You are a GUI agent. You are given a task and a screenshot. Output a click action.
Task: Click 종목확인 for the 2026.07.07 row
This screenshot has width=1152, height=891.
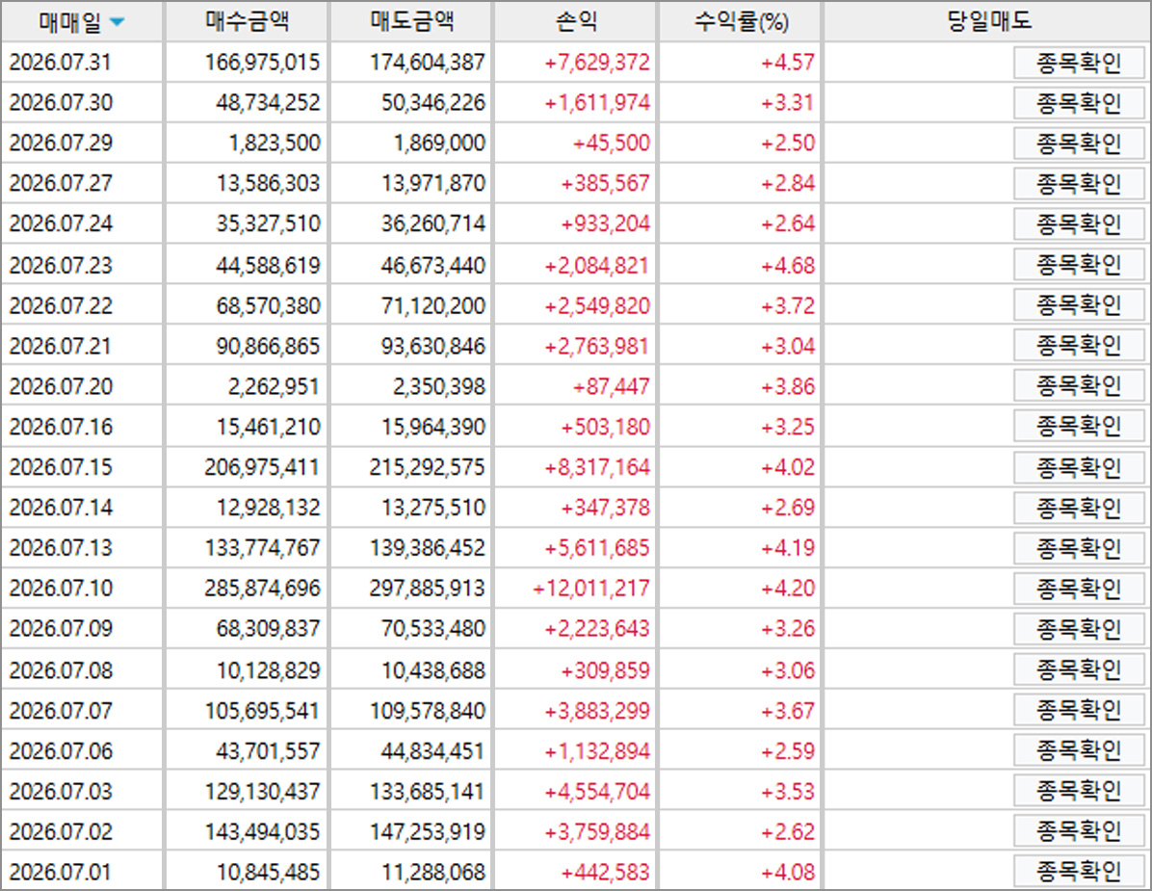(x=1079, y=710)
